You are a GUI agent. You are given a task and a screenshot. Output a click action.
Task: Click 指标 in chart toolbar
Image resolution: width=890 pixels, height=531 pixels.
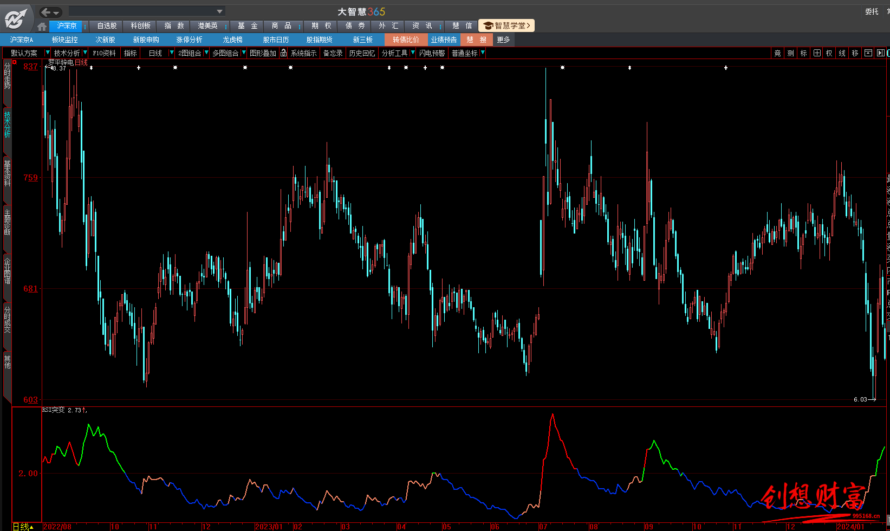coord(130,53)
